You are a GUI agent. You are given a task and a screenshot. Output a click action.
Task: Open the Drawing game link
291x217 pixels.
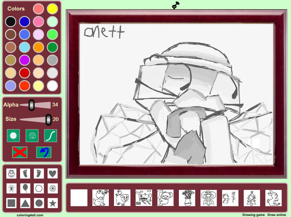pyautogui.click(x=253, y=215)
